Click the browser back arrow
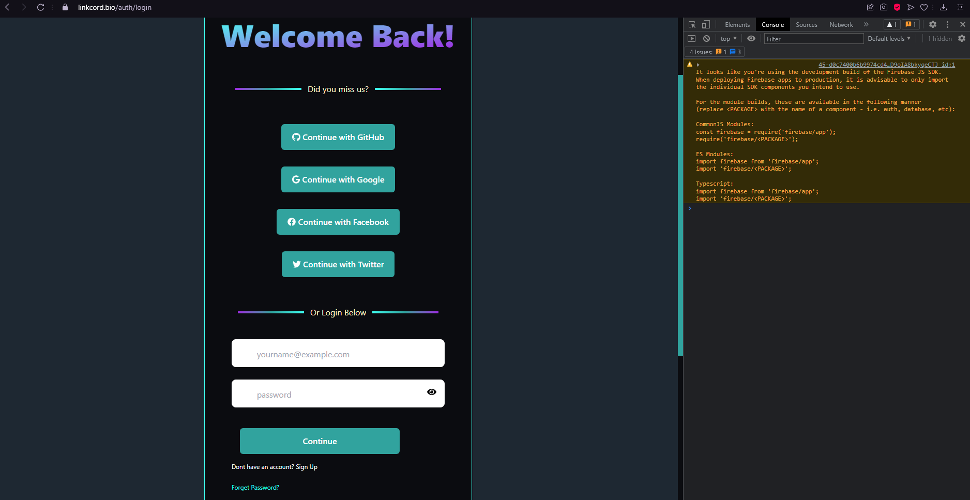 (7, 7)
